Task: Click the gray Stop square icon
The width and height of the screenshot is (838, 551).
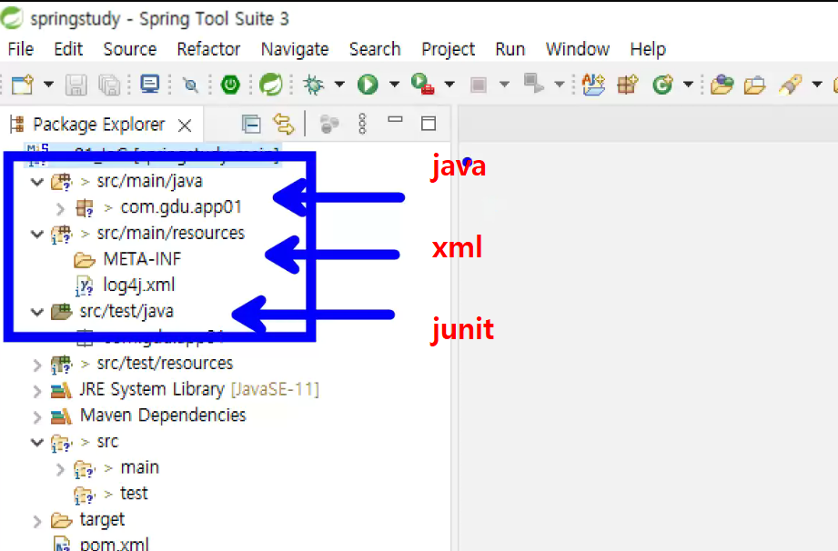Action: coord(479,85)
